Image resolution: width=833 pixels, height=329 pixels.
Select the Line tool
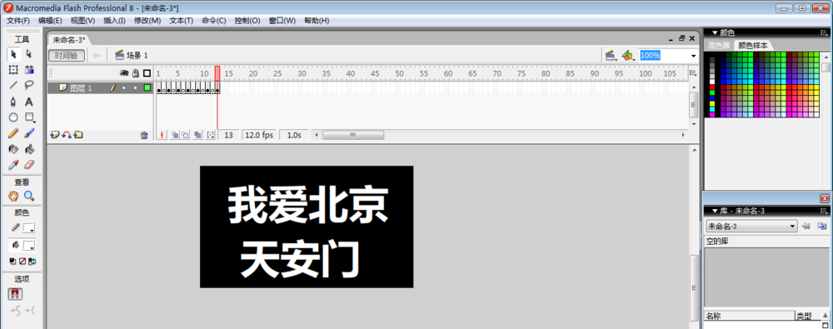click(x=14, y=85)
